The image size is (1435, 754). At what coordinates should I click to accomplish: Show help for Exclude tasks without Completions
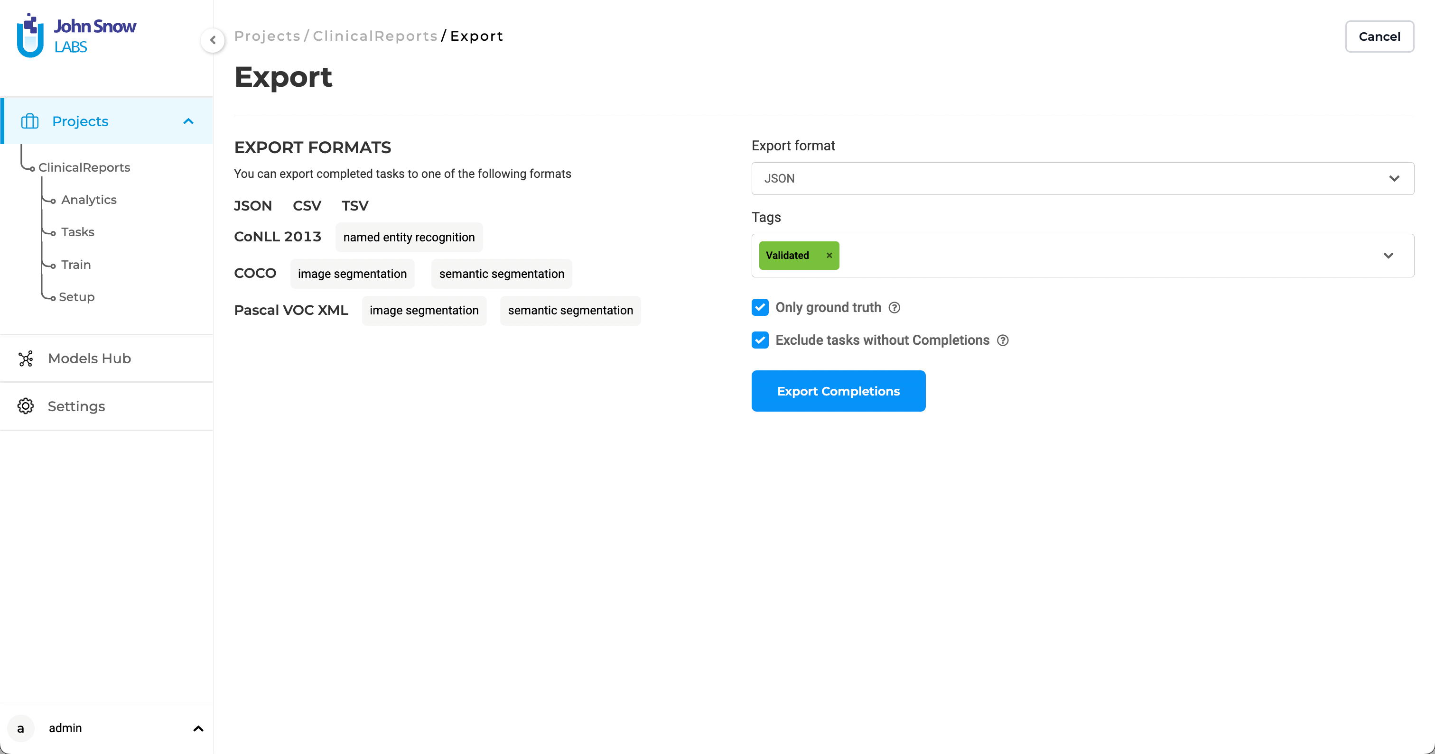[x=1003, y=340]
